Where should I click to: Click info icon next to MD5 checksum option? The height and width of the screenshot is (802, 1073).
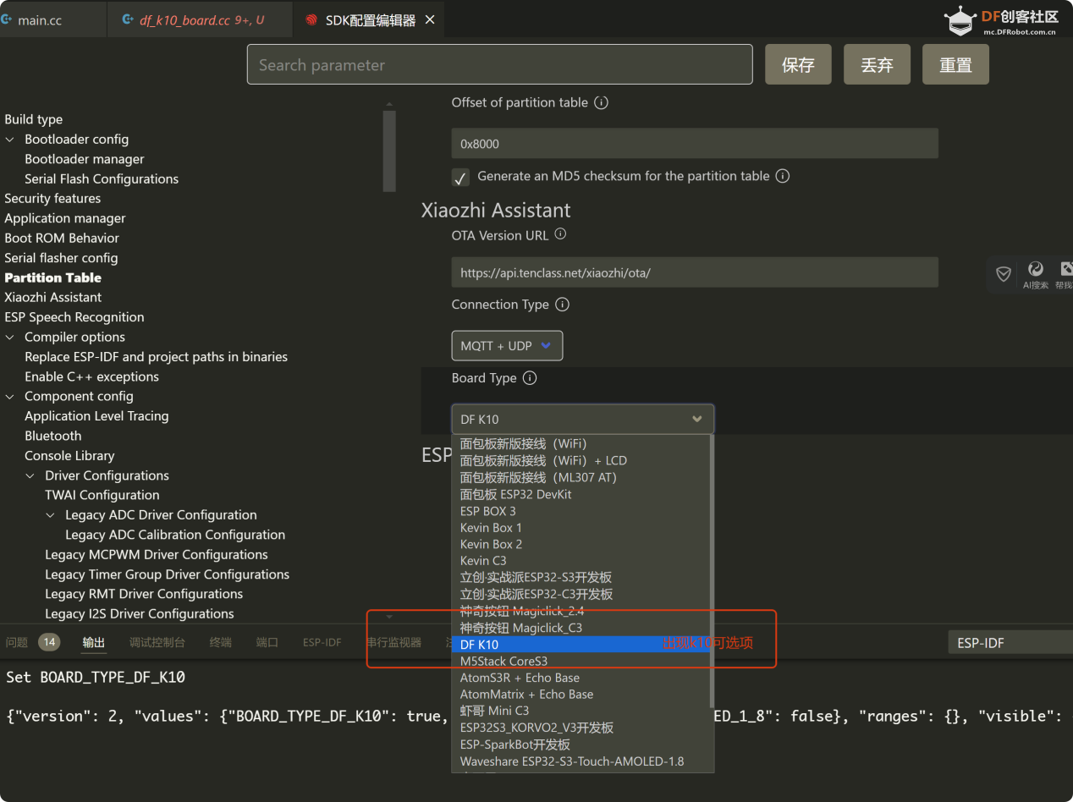point(783,176)
